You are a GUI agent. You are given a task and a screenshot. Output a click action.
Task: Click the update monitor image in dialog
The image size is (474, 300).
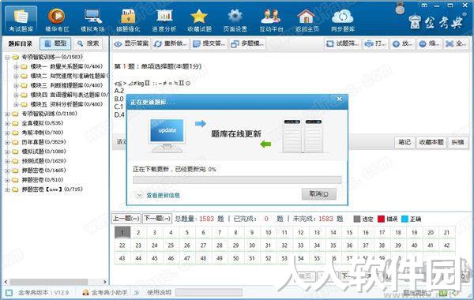click(x=167, y=135)
